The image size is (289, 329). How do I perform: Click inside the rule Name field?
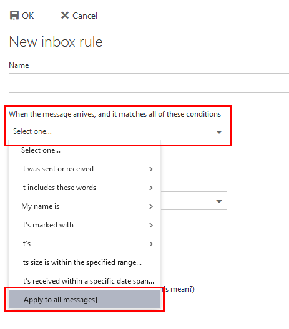pyautogui.click(x=149, y=83)
